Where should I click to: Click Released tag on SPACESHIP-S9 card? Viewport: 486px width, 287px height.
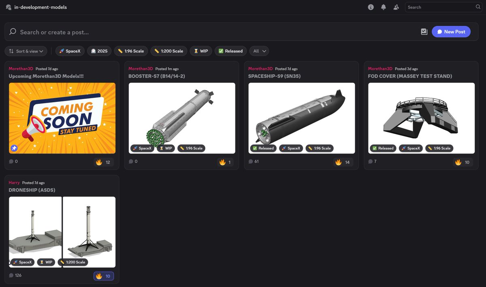tap(263, 148)
